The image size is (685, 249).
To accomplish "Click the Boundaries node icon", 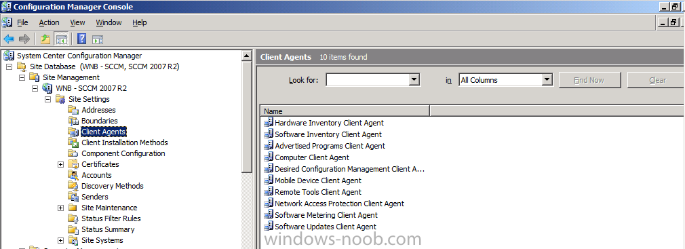I will tap(73, 121).
